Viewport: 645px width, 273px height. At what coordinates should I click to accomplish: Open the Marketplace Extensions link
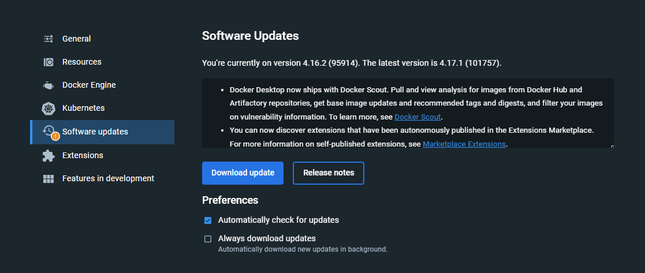[464, 144]
